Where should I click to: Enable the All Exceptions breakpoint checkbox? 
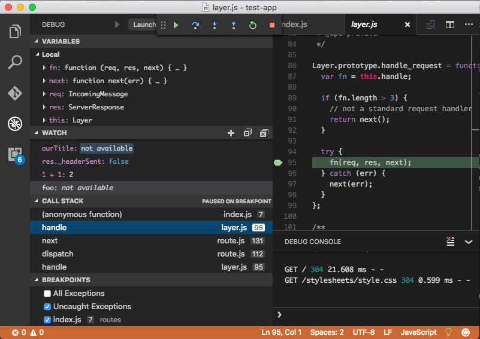click(47, 294)
